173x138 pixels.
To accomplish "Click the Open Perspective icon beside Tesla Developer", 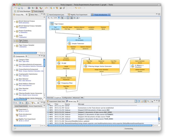I will click(15, 11).
